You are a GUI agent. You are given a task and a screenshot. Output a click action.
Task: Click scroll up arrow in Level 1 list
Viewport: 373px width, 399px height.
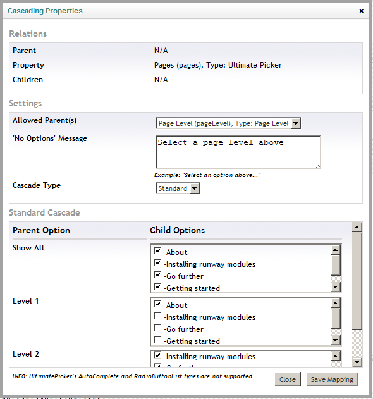coord(335,303)
